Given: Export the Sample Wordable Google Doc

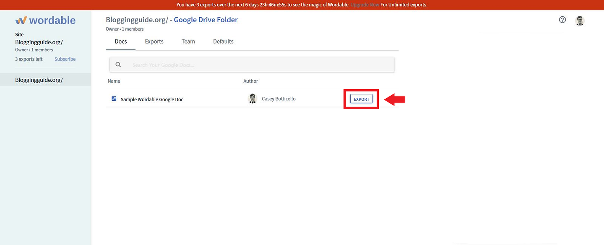Looking at the screenshot, I should (x=361, y=99).
